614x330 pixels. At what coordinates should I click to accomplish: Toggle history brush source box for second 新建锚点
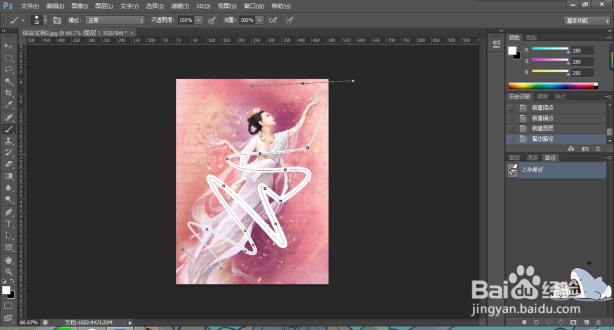point(511,118)
